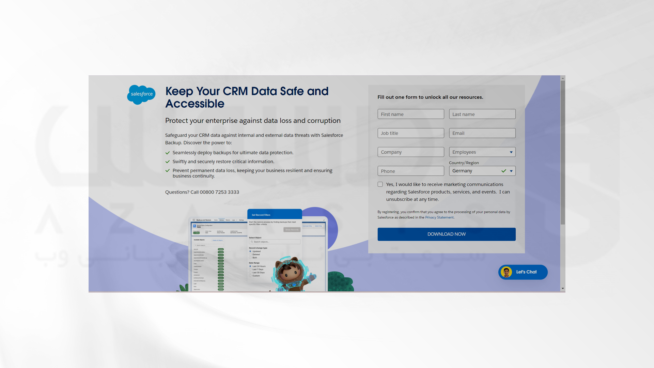
Task: Click the chat agent avatar icon
Action: click(x=506, y=272)
